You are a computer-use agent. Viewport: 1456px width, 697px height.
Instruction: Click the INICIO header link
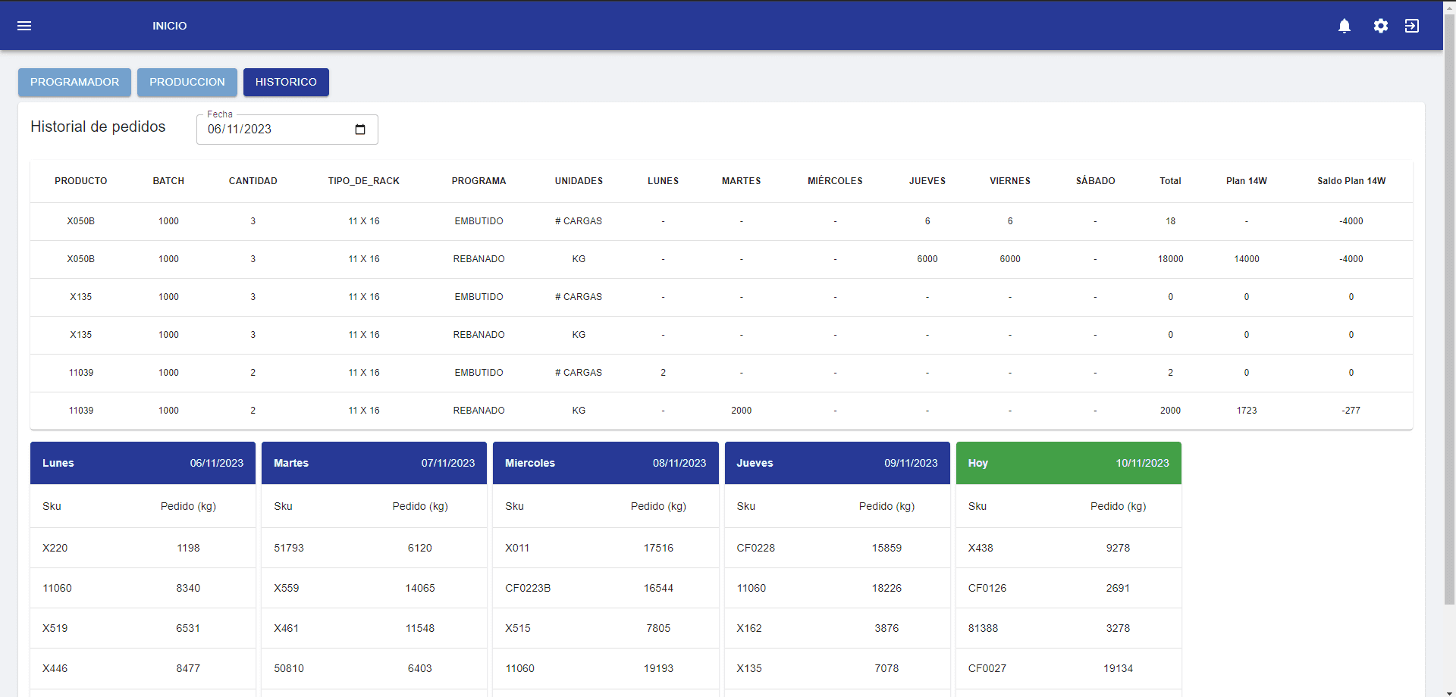click(x=169, y=26)
